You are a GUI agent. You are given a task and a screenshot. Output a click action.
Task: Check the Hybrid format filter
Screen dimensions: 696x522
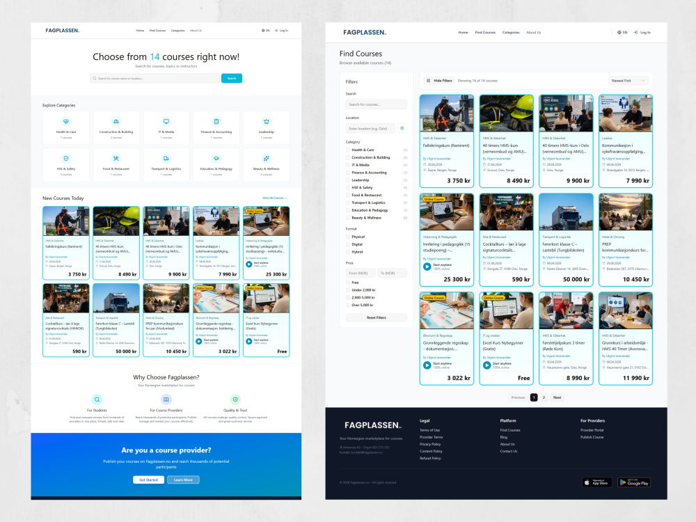[x=348, y=252]
